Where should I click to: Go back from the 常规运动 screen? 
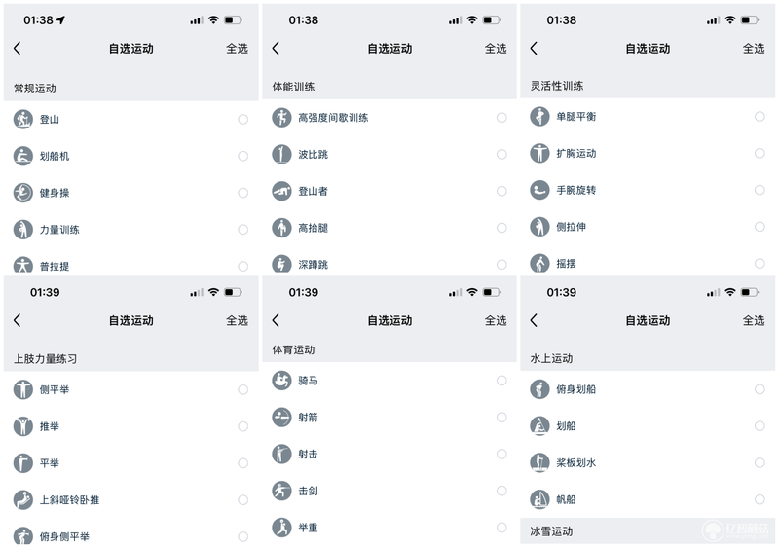[x=18, y=49]
